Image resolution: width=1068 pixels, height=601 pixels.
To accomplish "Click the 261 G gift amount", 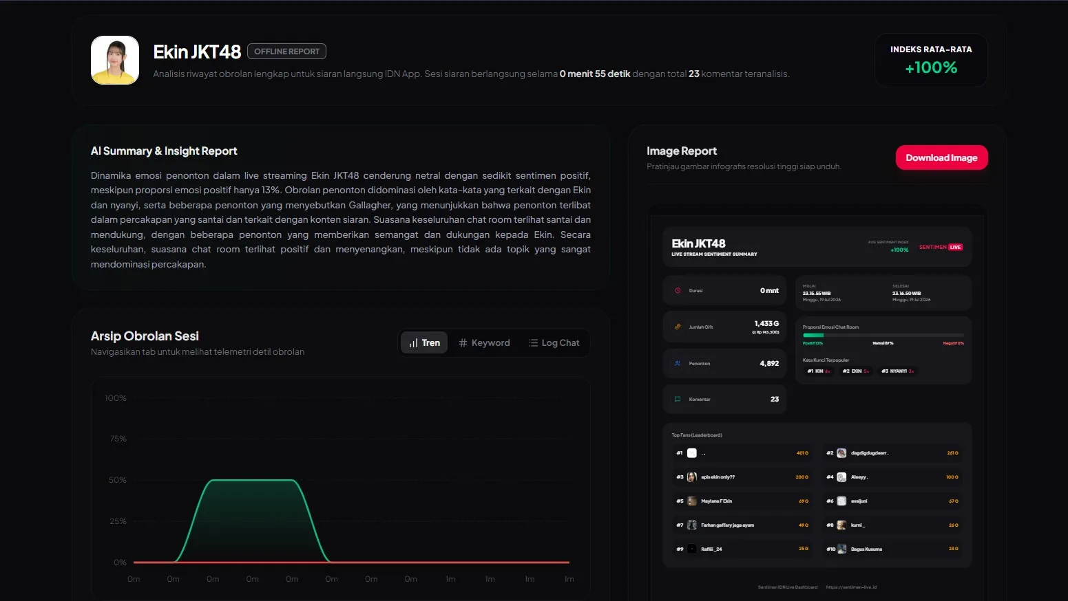I will pos(952,453).
